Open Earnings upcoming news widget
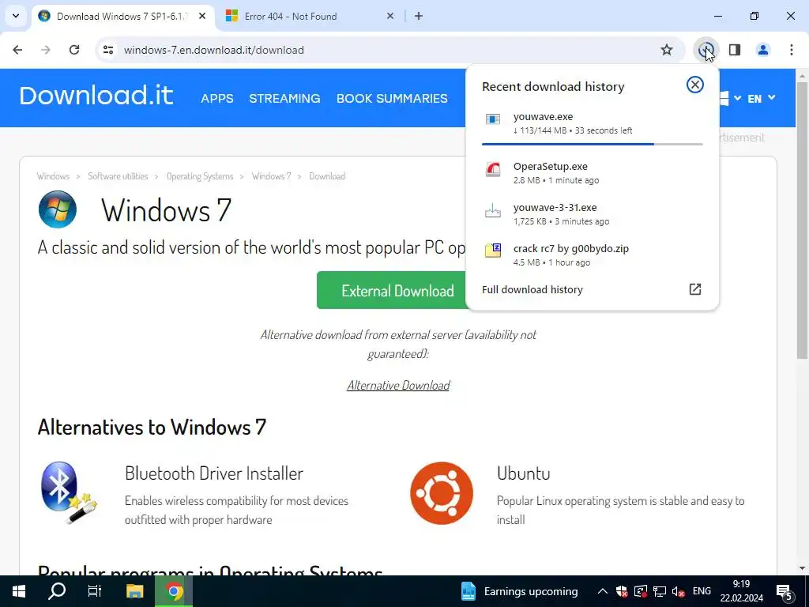The image size is (809, 607). point(520,591)
